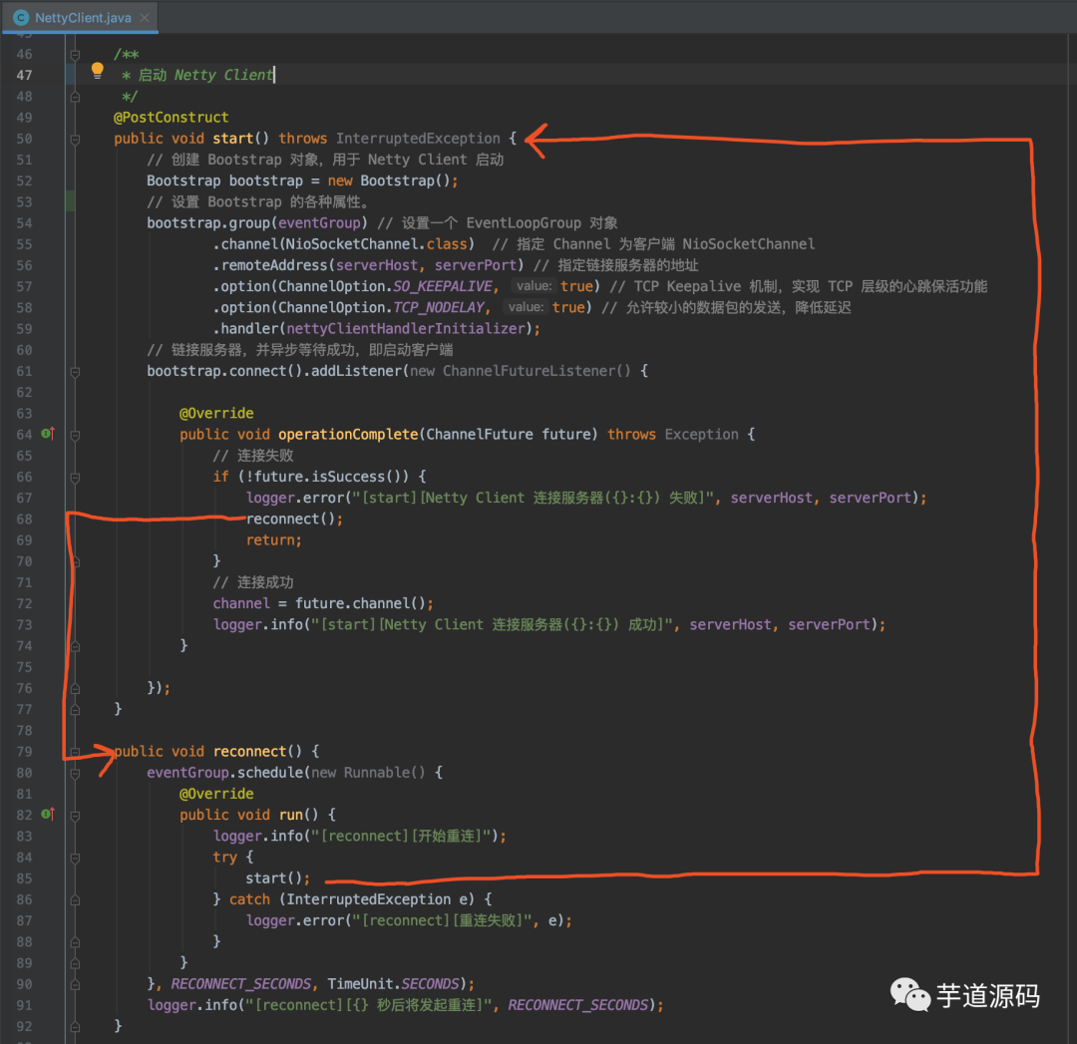Click nettyClientHandlerInitializer in handler call

tap(405, 329)
